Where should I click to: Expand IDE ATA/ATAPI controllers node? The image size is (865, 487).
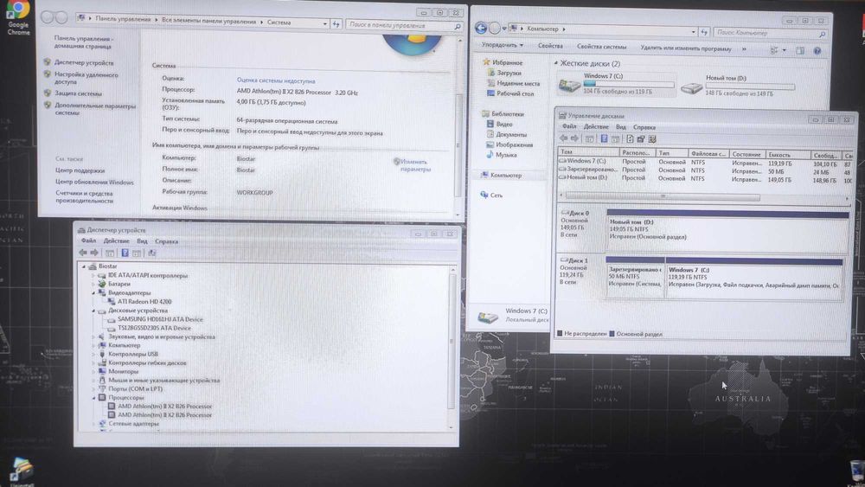[x=93, y=275]
